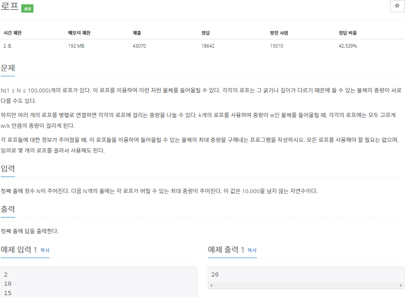Click the star favorite icon
407x297 pixels.
pyautogui.click(x=397, y=6)
